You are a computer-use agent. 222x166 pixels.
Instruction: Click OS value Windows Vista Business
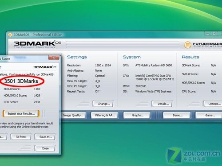[x=153, y=91]
